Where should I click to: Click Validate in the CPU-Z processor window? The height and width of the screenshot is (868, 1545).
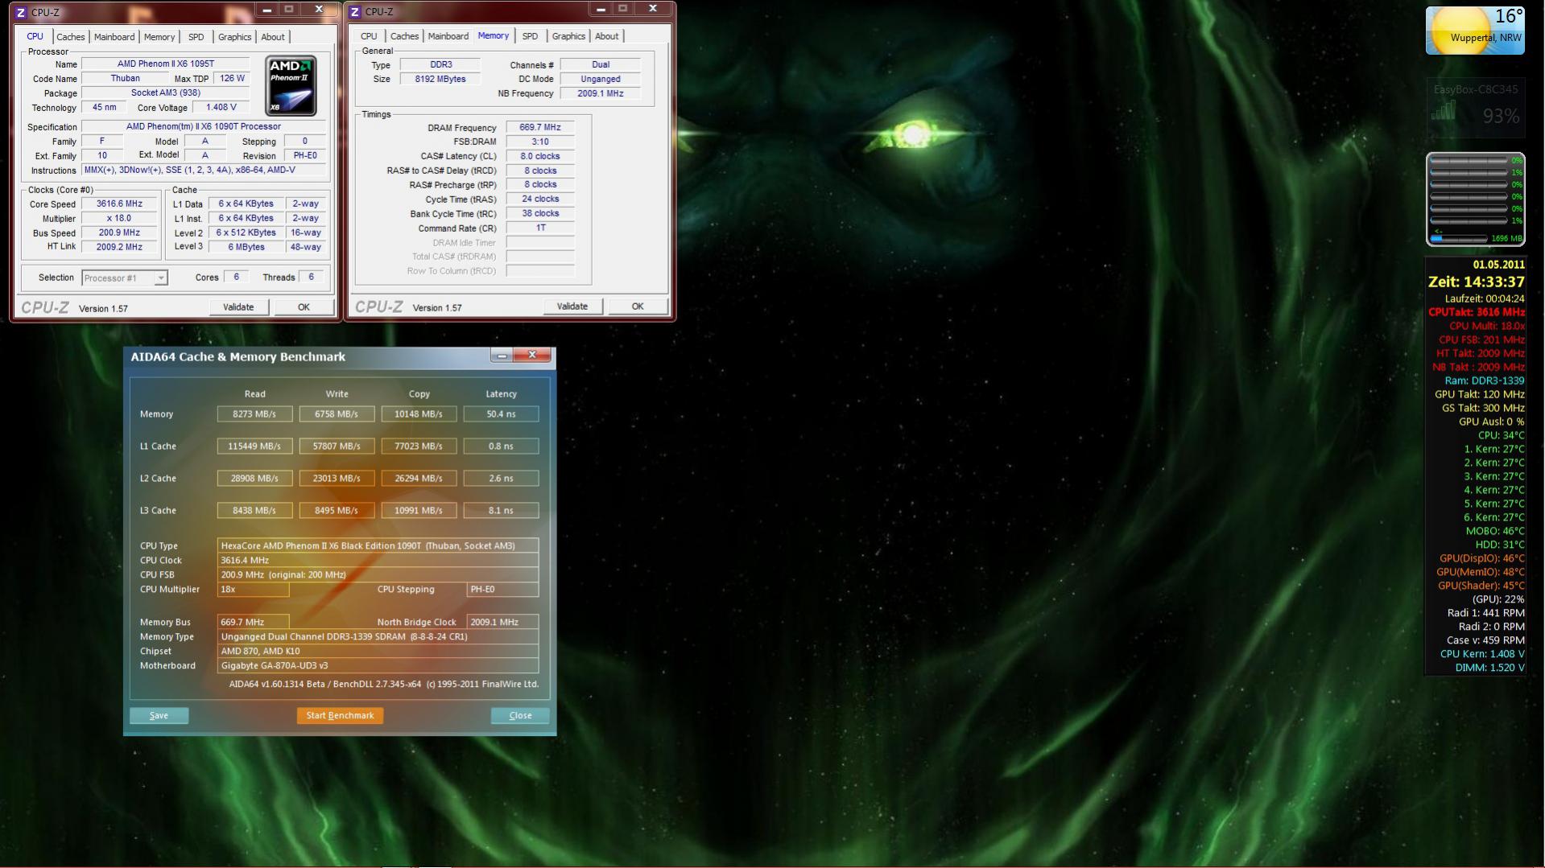pos(238,307)
